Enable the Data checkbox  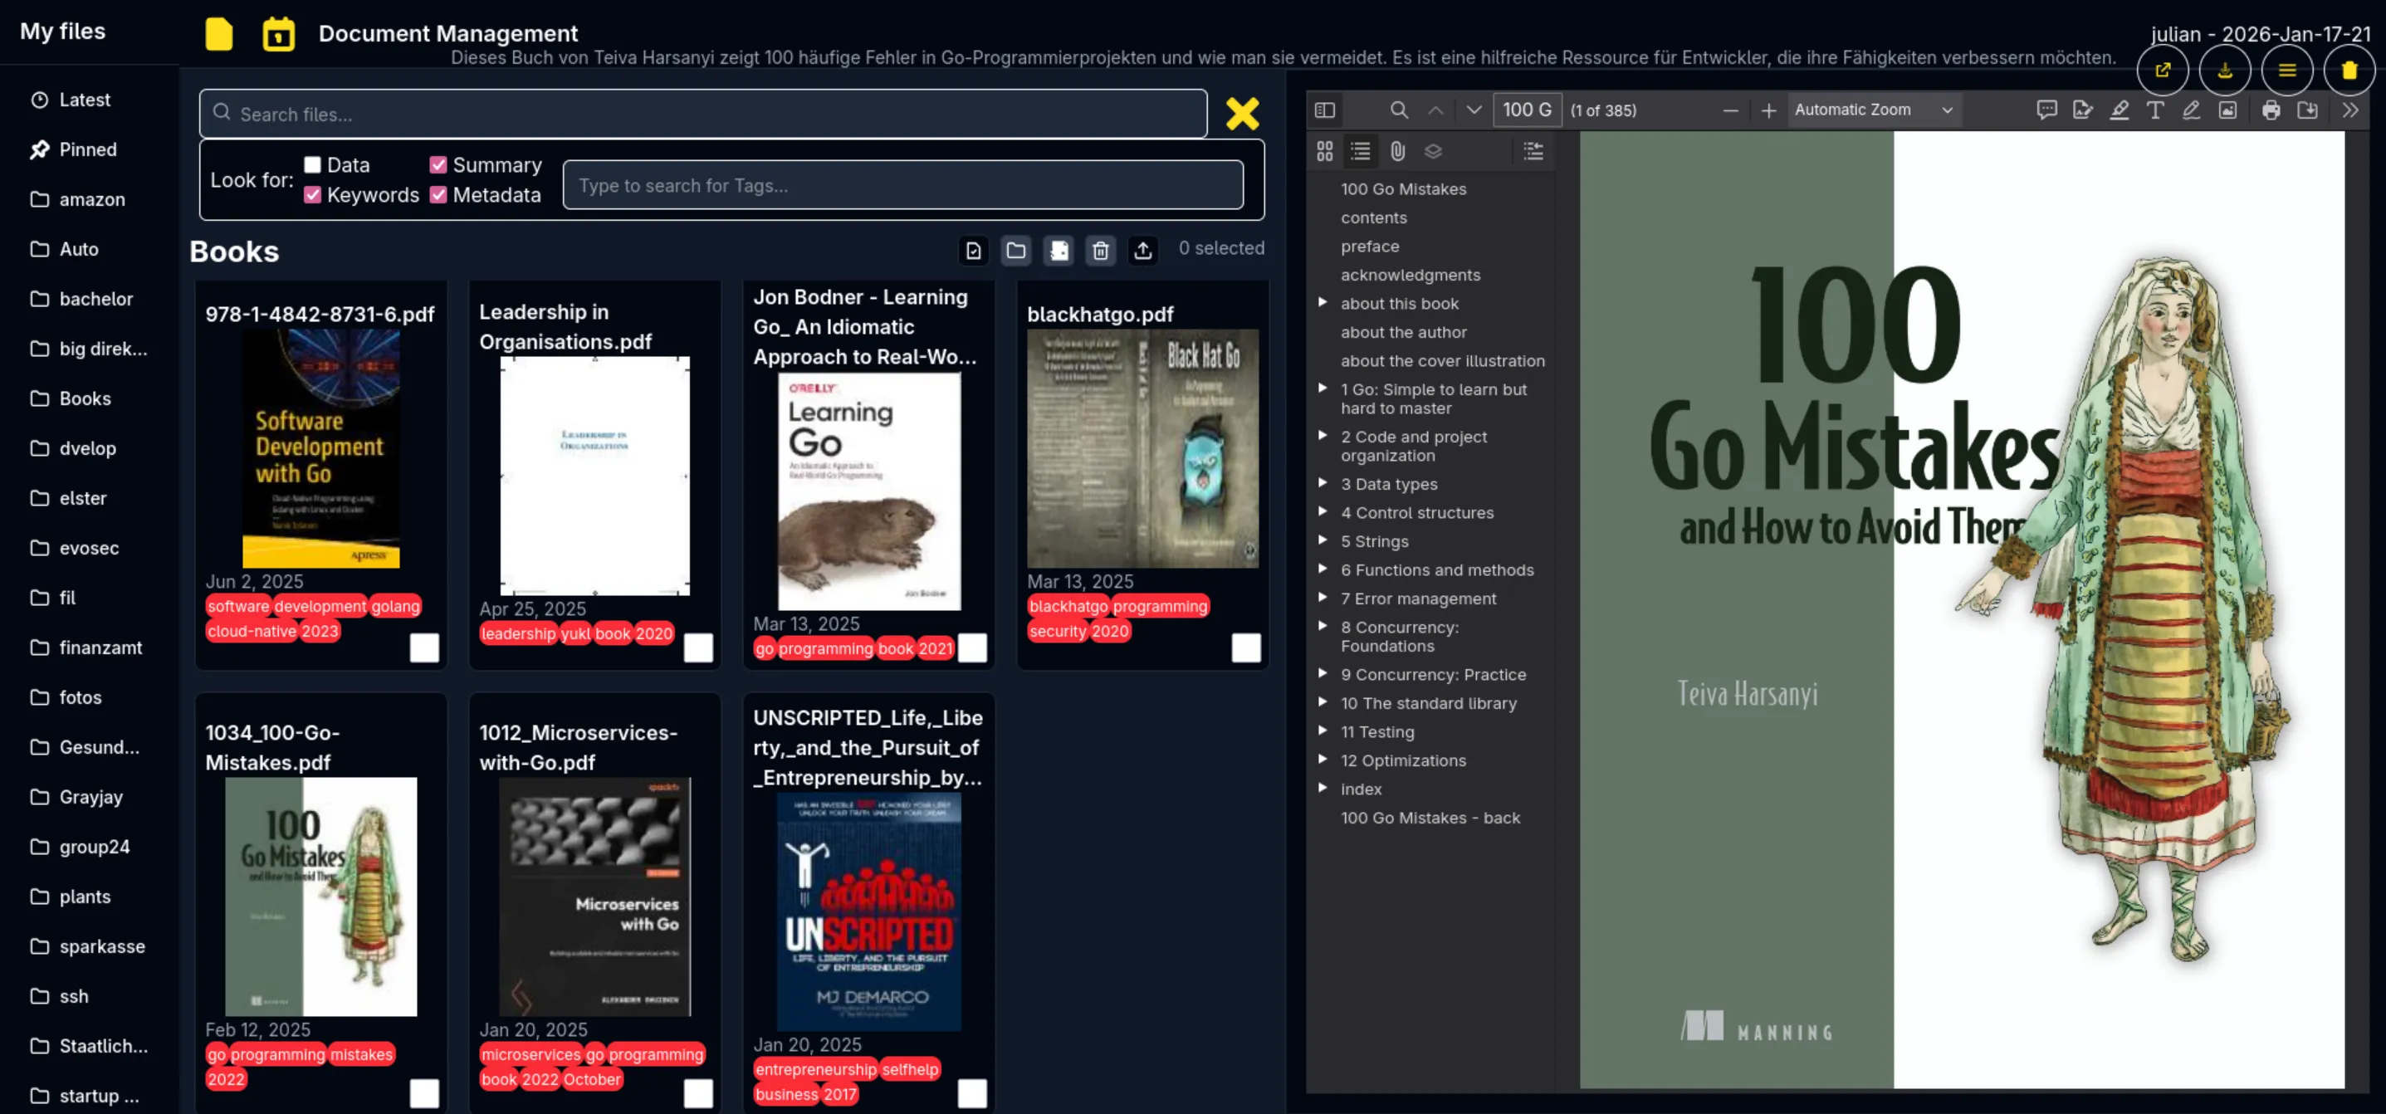click(x=313, y=165)
